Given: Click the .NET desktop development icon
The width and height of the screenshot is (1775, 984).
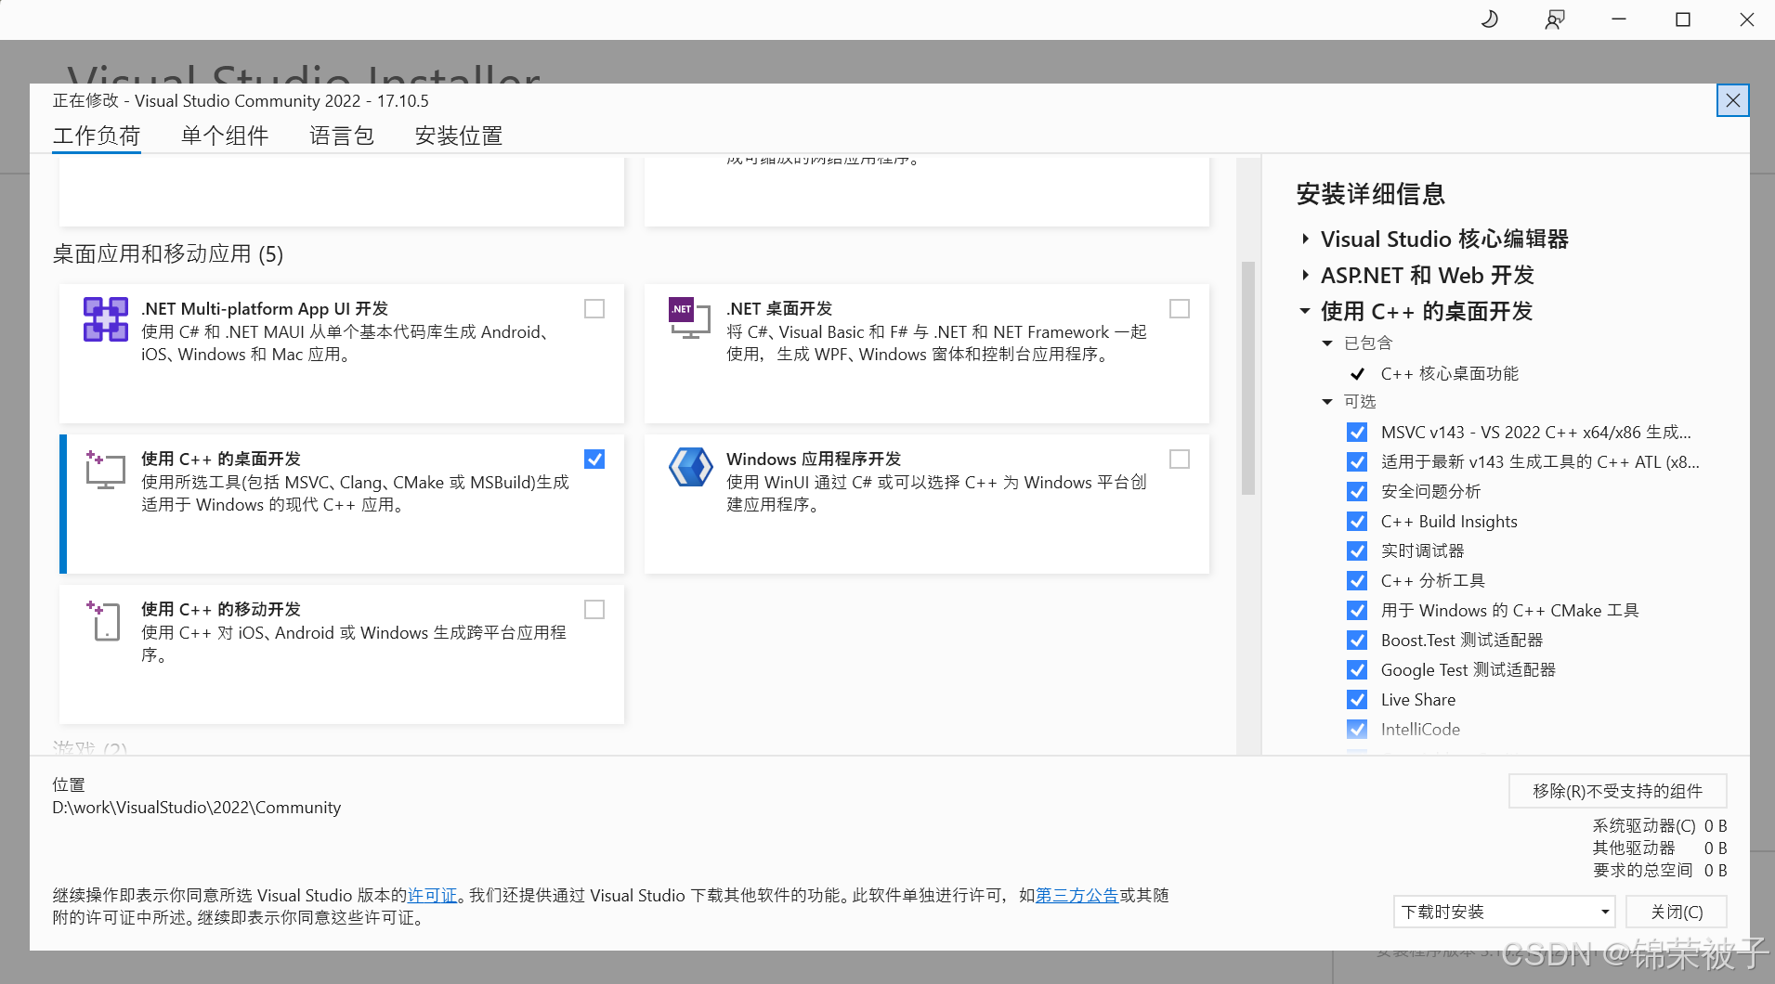Looking at the screenshot, I should 690,318.
